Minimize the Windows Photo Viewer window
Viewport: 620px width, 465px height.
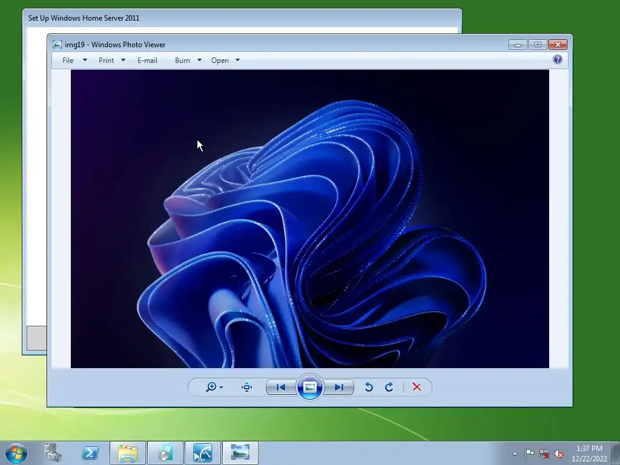[x=518, y=44]
